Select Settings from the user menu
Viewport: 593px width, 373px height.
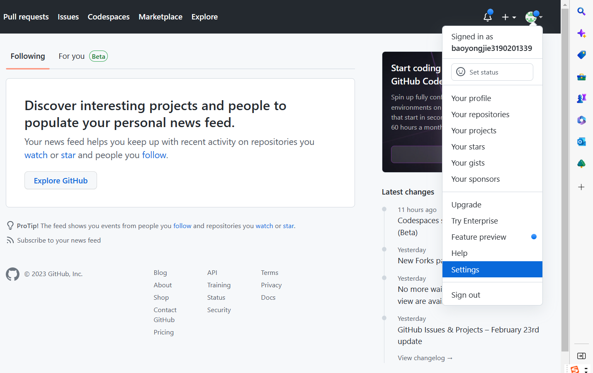492,270
